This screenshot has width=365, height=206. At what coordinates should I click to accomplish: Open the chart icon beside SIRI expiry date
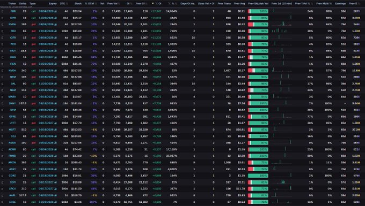55,11
